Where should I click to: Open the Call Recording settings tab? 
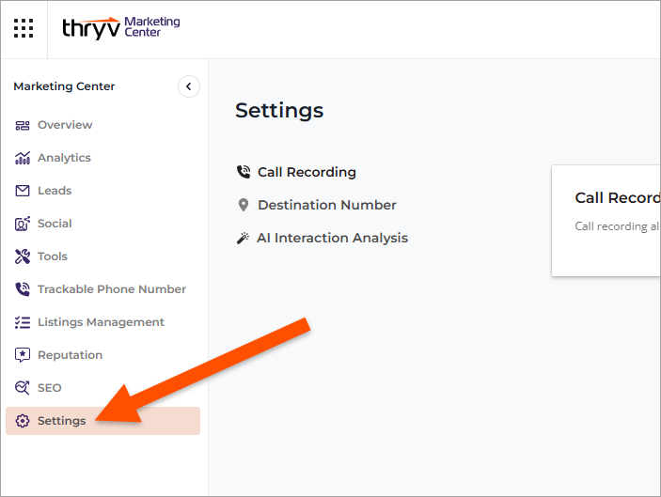point(307,172)
